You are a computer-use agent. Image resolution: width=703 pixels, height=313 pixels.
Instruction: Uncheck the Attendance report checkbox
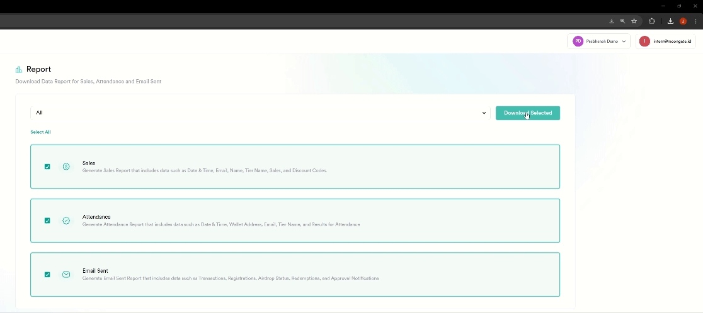[x=47, y=221]
